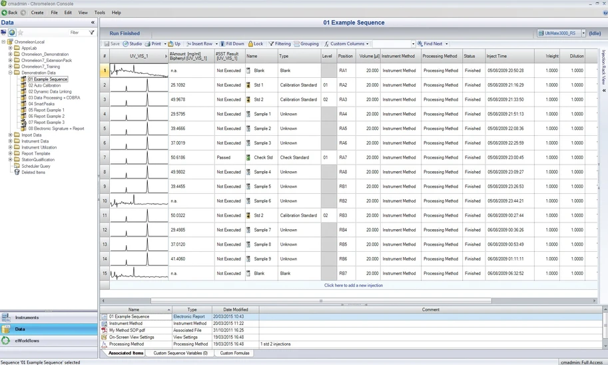Click the favorites star icon in Data pane
Screen dimensions: 608x365
21,33
